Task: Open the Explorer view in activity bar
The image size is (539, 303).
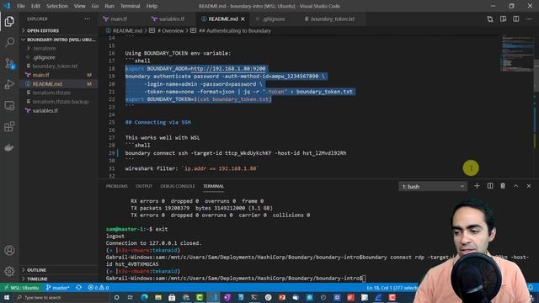Action: click(x=9, y=21)
